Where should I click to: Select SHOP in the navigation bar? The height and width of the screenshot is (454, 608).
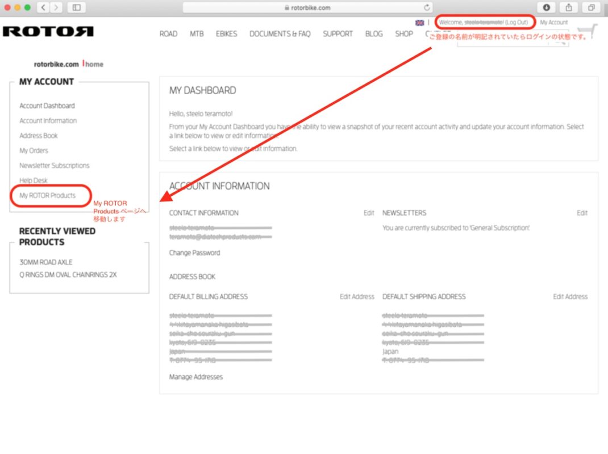[x=404, y=34]
